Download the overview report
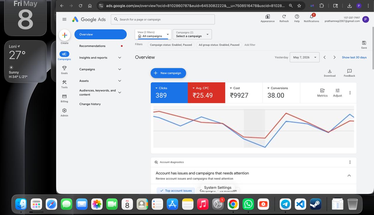 [x=330, y=73]
